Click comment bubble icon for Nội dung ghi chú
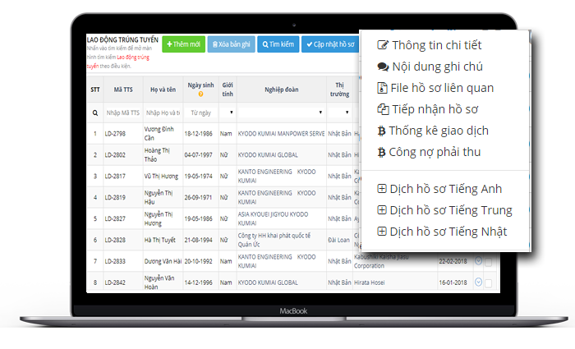 [382, 67]
